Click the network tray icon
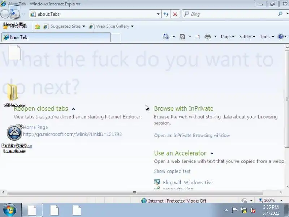The image size is (289, 217). pos(243,210)
